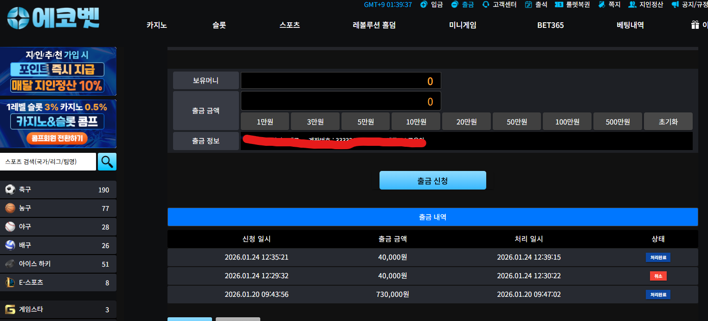The image size is (708, 321).
Task: Open the BET365 menu item
Action: tap(551, 25)
